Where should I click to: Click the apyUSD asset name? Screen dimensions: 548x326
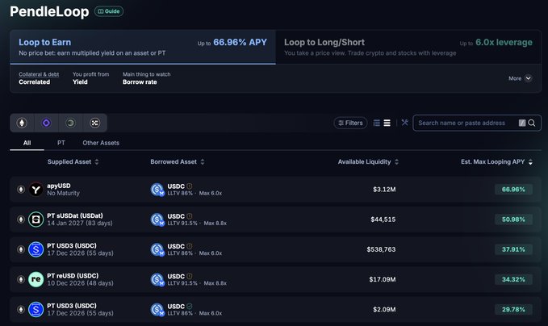coord(59,186)
